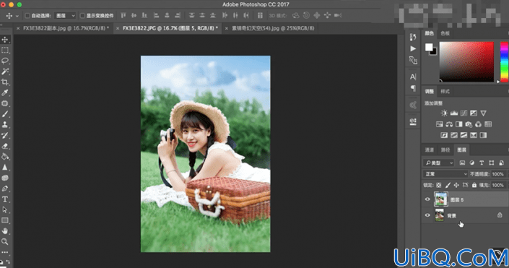Select the Eraser tool

[5, 146]
